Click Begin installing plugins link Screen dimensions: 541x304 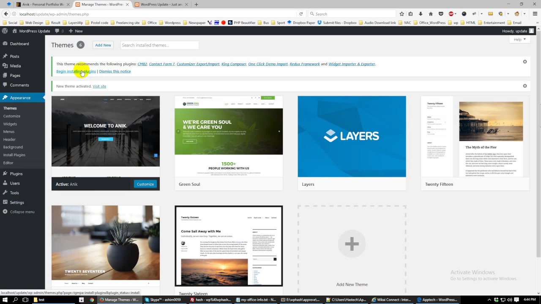tap(76, 71)
